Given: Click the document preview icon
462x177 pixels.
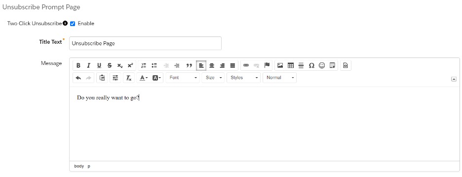Looking at the screenshot, I should (x=346, y=65).
